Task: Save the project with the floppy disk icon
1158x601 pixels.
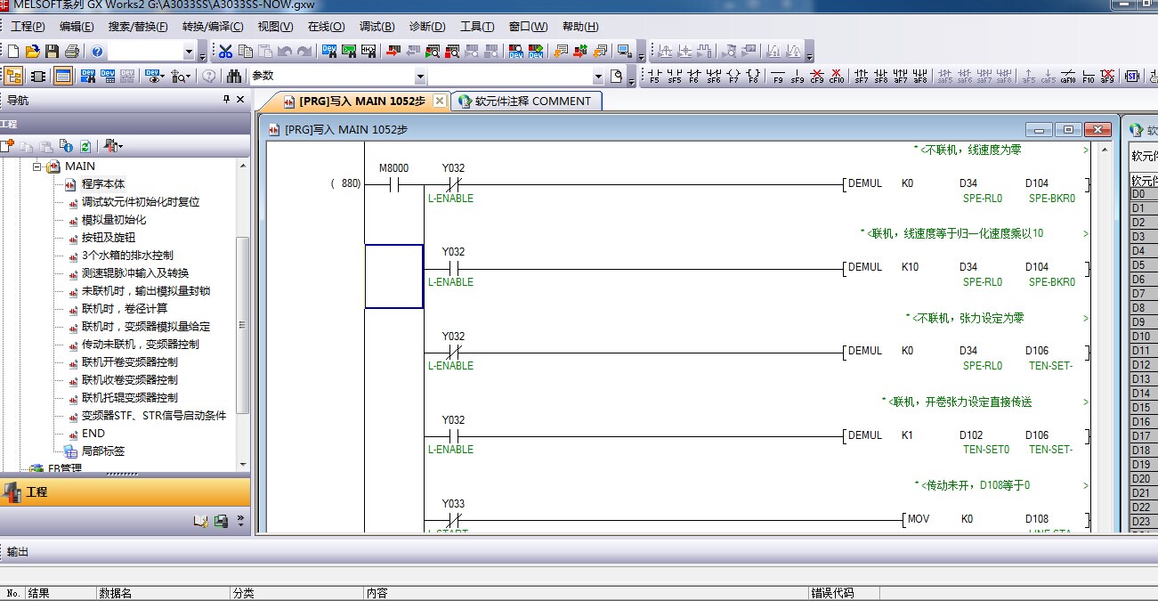Action: (x=52, y=52)
